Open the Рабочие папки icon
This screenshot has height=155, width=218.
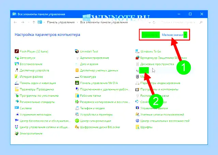click(x=77, y=96)
